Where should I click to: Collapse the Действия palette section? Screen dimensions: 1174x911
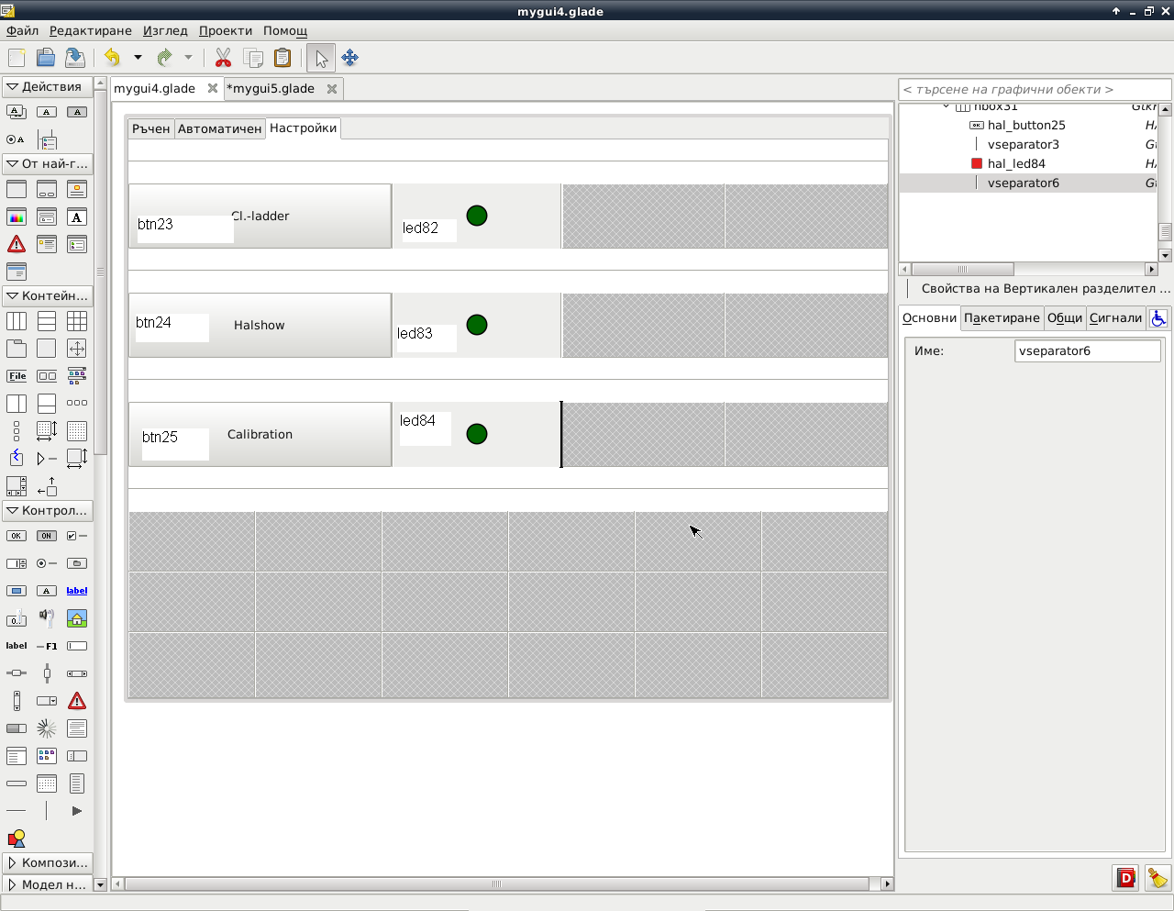point(48,87)
